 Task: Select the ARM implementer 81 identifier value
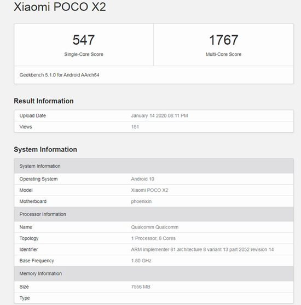[x=202, y=249]
